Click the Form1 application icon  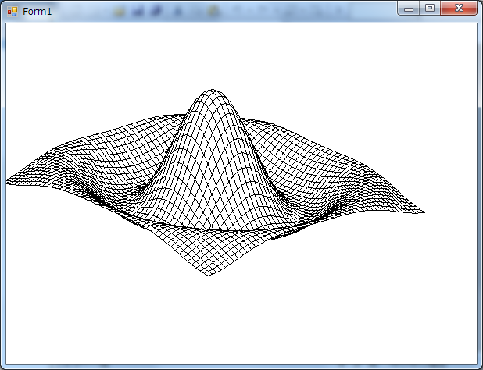[x=13, y=12]
